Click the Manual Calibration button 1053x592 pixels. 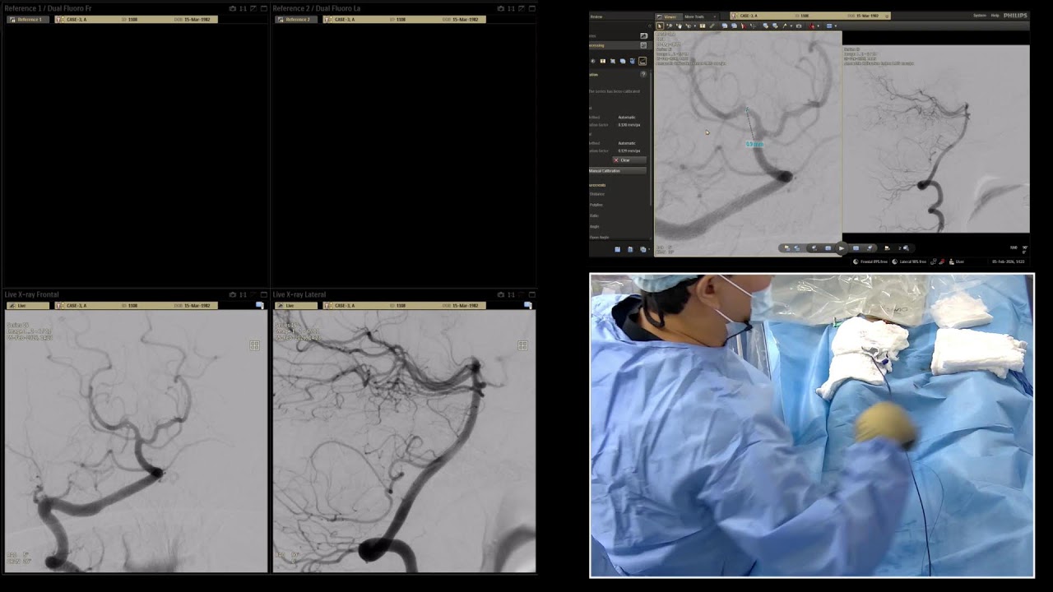pyautogui.click(x=618, y=171)
